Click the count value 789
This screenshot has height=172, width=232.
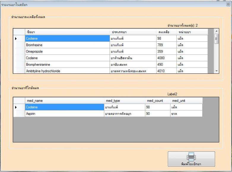click(166, 45)
